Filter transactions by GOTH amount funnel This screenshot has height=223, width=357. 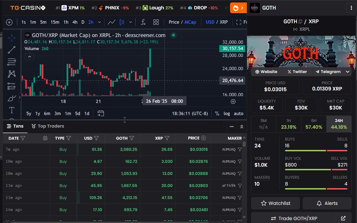coord(132,138)
